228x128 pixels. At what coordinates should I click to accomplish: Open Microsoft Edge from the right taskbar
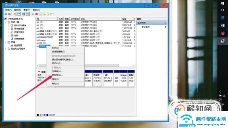click(x=222, y=18)
